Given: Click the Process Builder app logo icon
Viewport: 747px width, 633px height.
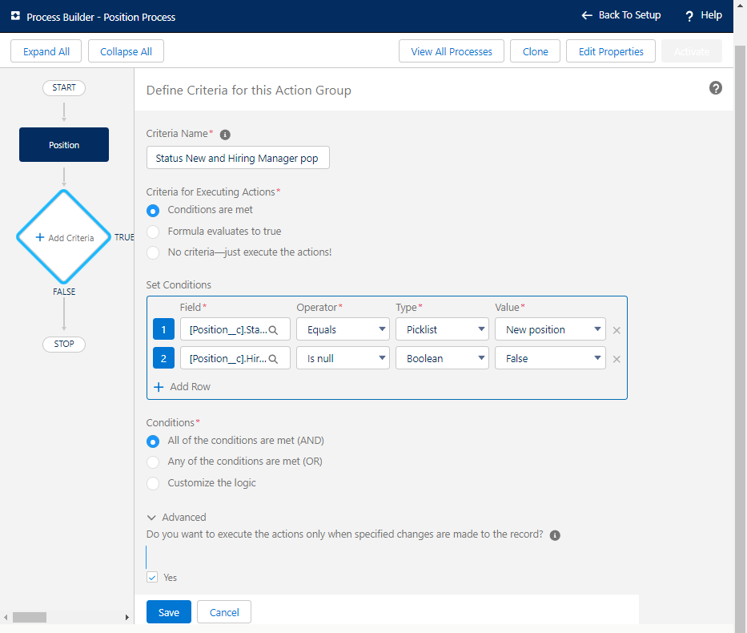Looking at the screenshot, I should tap(15, 16).
